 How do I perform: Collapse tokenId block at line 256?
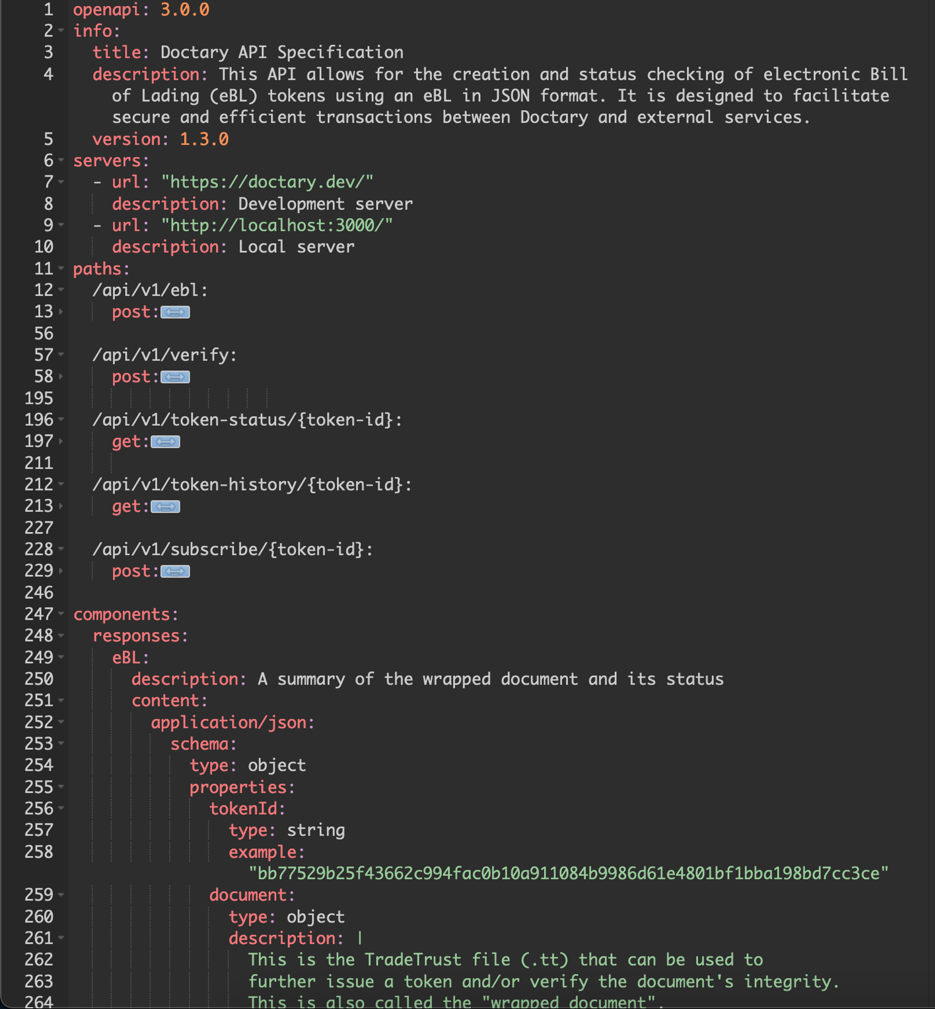pos(61,807)
